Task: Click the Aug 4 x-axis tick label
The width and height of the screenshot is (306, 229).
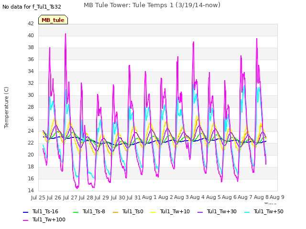Action: tap(197, 197)
